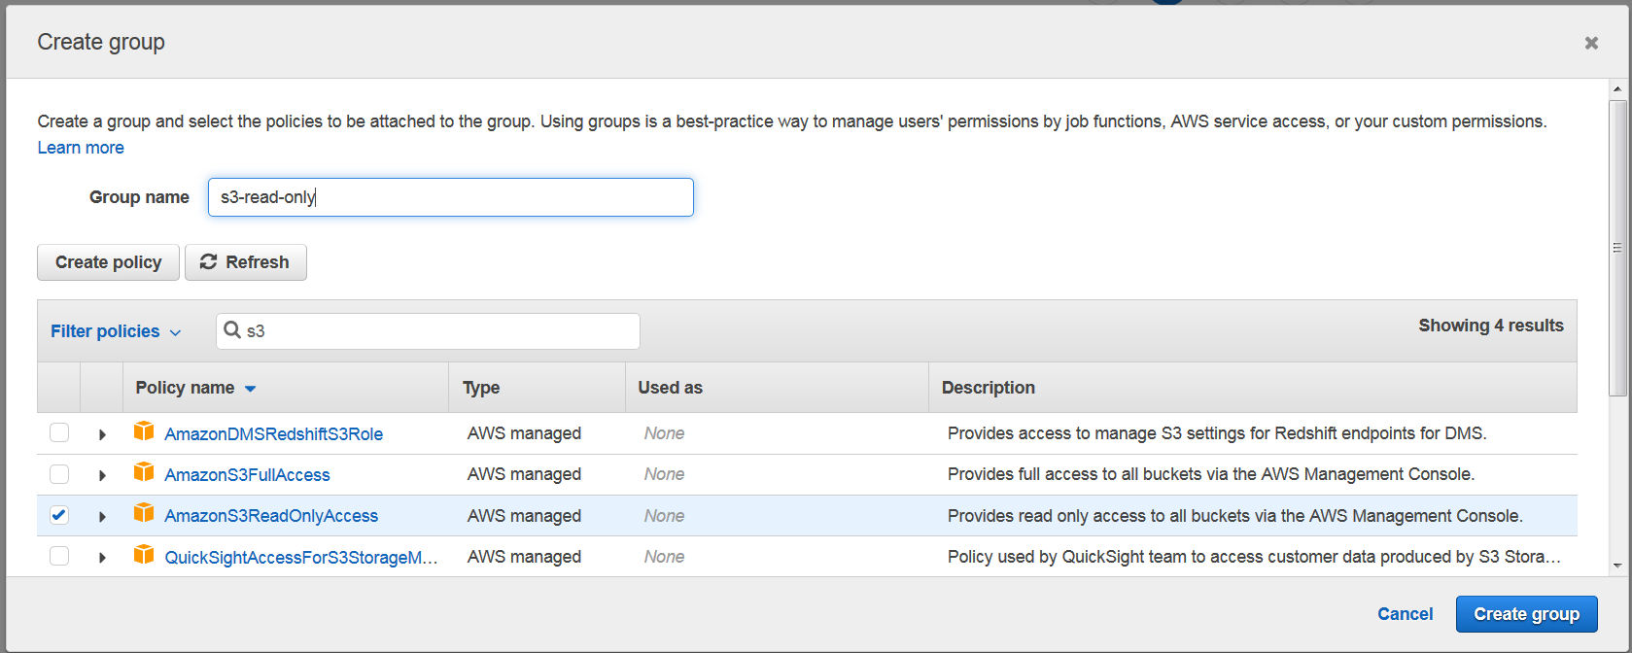Close the Create group dialog
This screenshot has width=1632, height=653.
[x=1591, y=43]
